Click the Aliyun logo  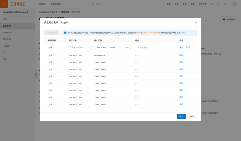tap(18, 4)
